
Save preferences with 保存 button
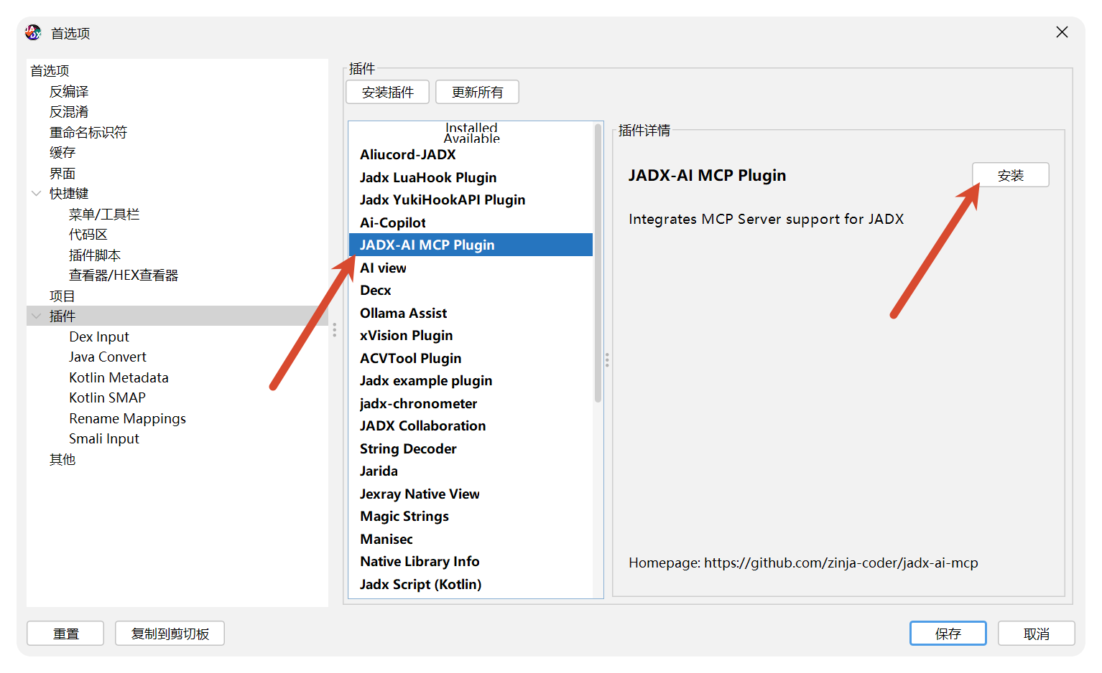948,634
